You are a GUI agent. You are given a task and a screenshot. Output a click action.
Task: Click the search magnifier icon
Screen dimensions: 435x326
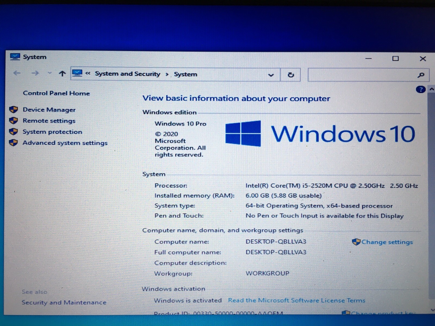pos(421,75)
